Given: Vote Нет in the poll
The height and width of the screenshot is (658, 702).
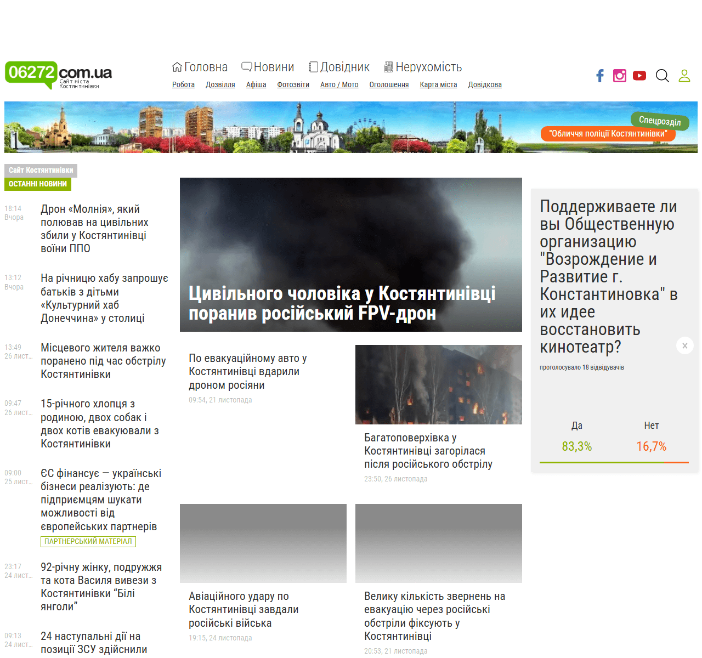Looking at the screenshot, I should click(x=651, y=426).
